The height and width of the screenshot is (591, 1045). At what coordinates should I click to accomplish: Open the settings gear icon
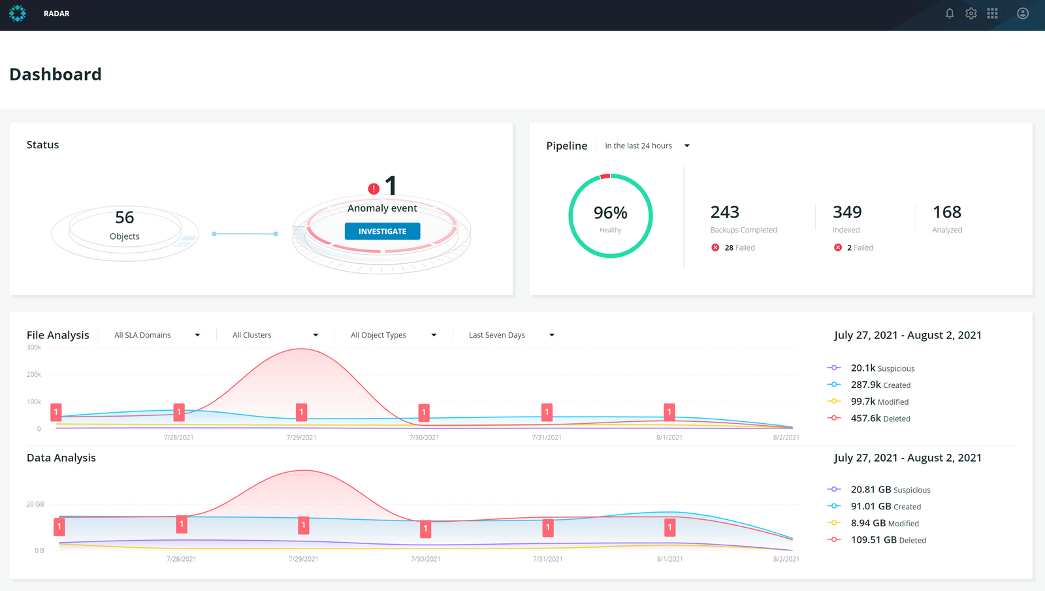click(971, 14)
